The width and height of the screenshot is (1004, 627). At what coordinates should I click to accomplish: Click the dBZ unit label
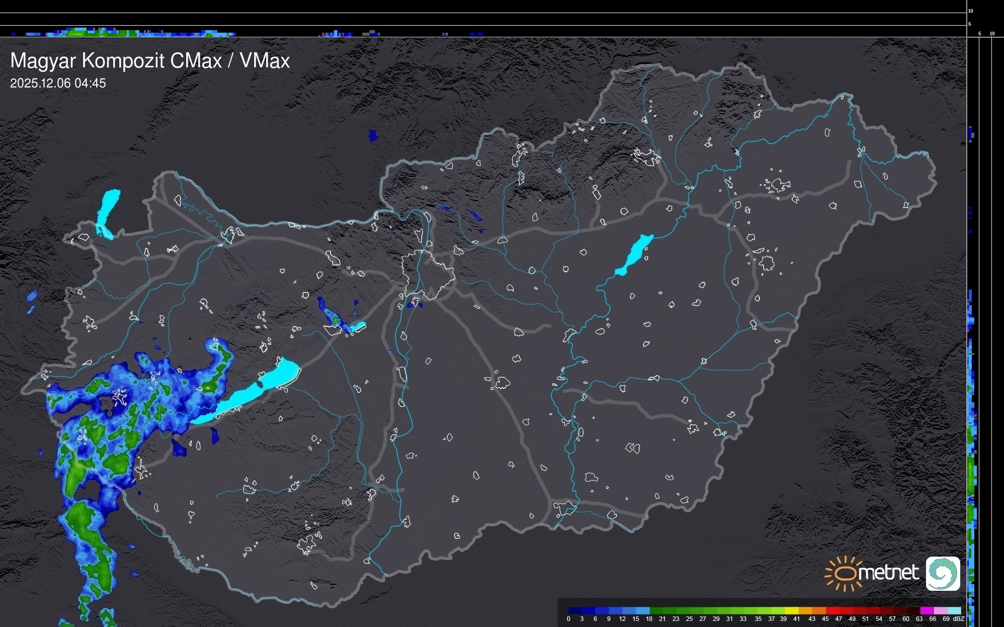[959, 619]
